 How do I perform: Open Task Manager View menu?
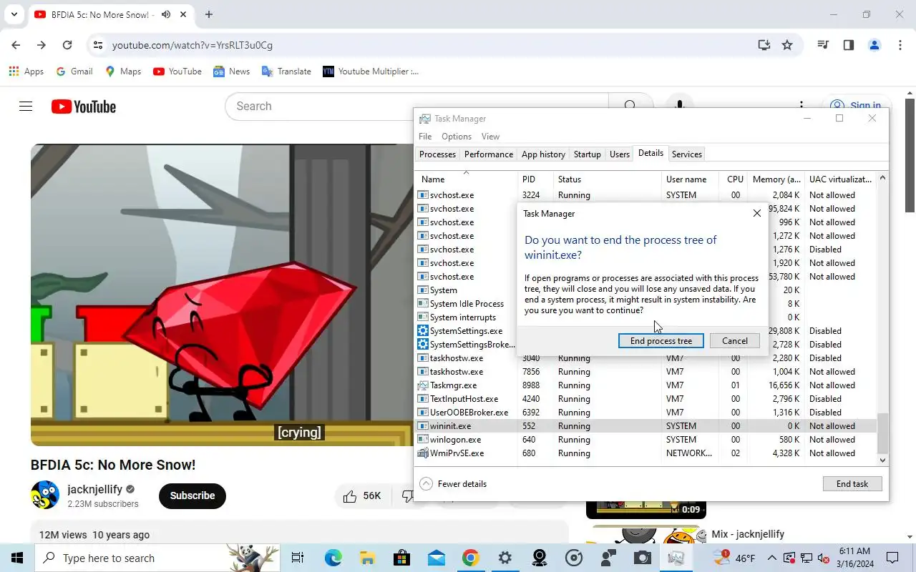490,137
